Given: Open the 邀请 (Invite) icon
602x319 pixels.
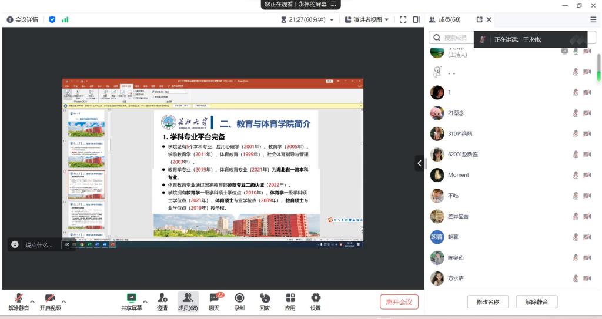Looking at the screenshot, I should tap(162, 298).
